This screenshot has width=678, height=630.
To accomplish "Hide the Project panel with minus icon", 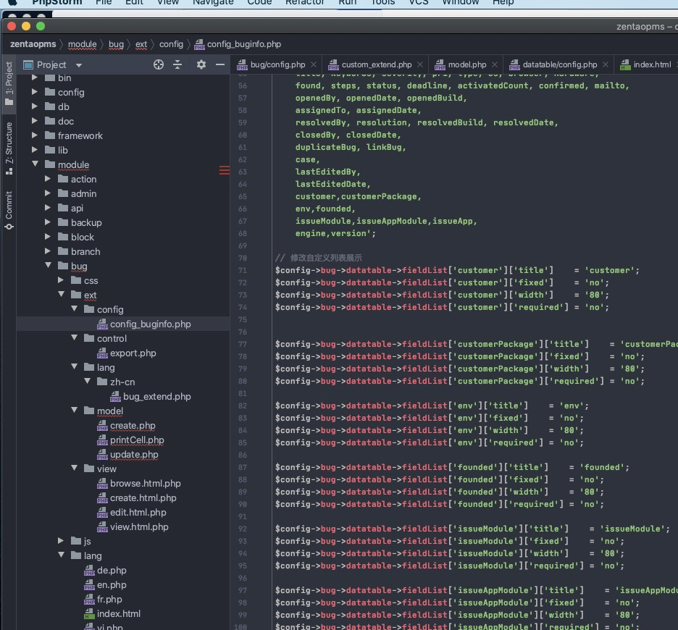I will tap(219, 65).
